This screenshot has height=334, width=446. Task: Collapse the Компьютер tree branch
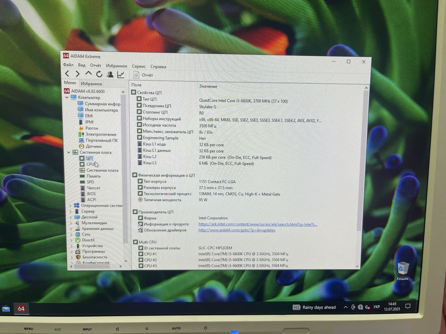67,97
